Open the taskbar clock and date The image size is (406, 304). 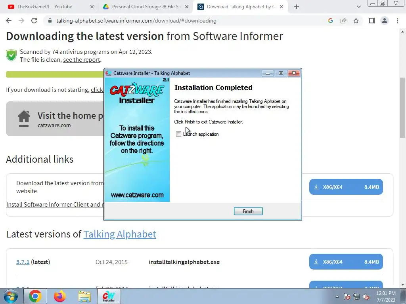[x=386, y=296]
